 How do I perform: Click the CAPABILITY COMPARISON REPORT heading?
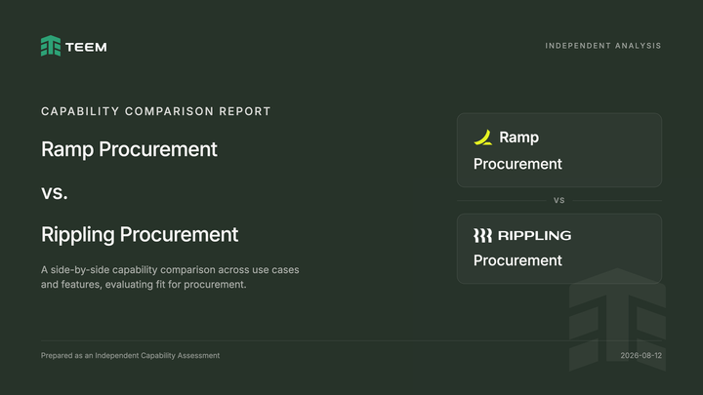click(156, 111)
